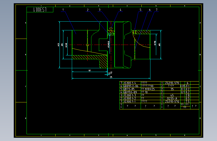Click part balloon number 2
The width and height of the screenshot is (217, 141).
(x=88, y=10)
